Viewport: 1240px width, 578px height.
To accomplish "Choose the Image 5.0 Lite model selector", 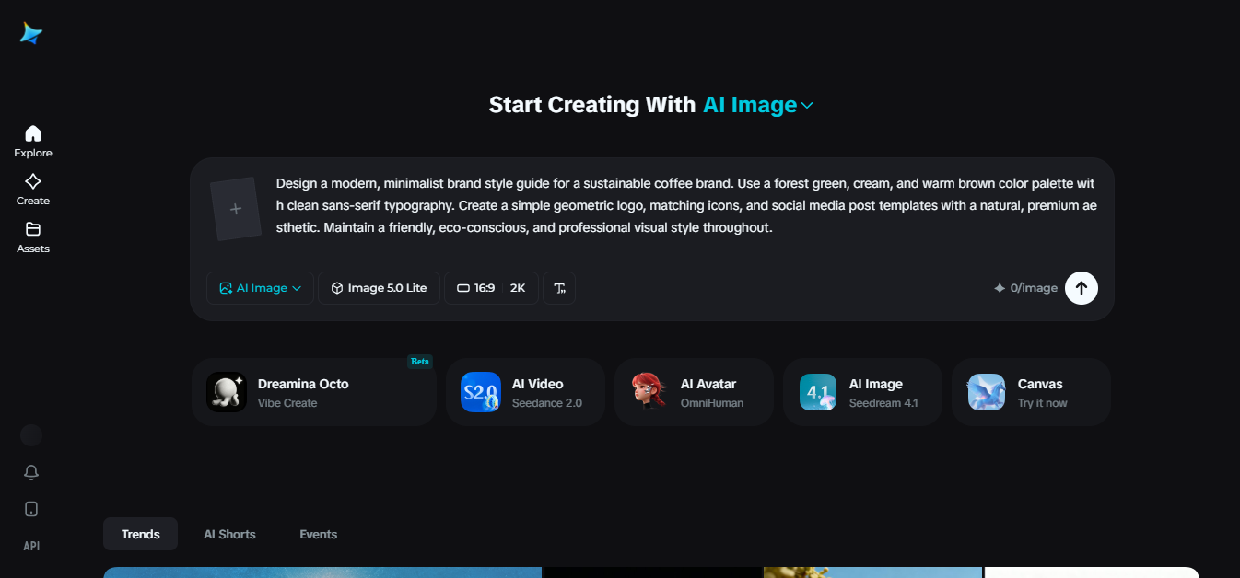I will [379, 288].
